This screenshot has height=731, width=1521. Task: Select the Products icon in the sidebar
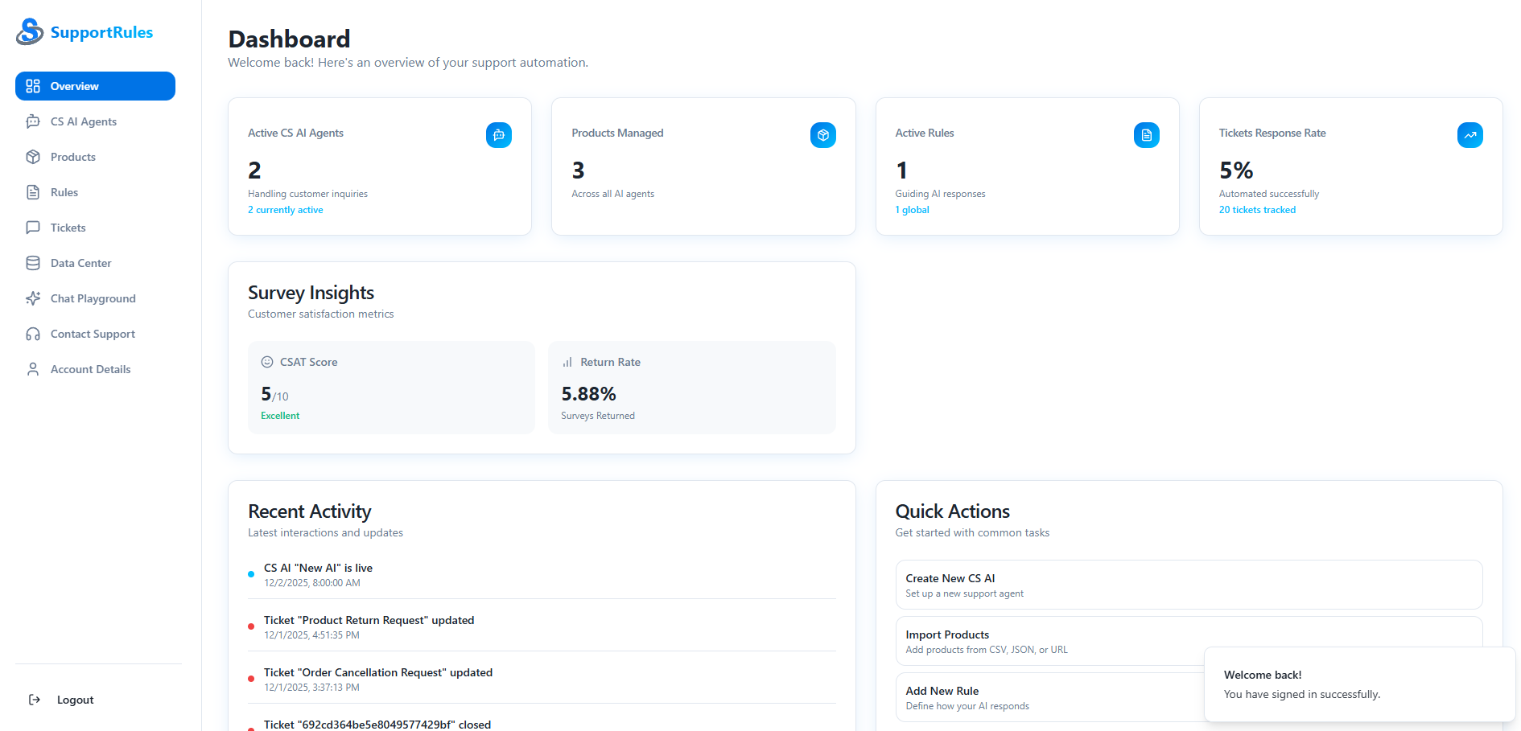point(33,156)
